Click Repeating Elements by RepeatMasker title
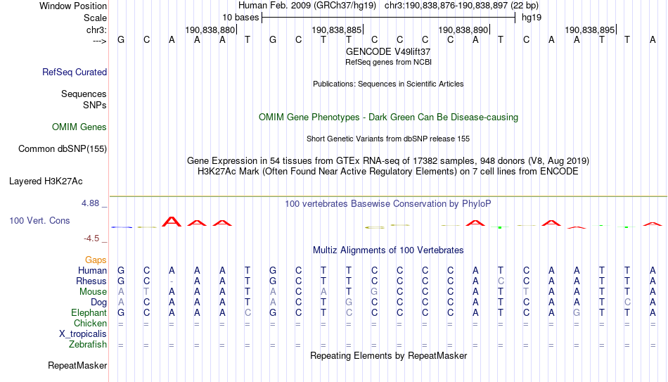Screen dimensions: 668x382 pos(389,355)
